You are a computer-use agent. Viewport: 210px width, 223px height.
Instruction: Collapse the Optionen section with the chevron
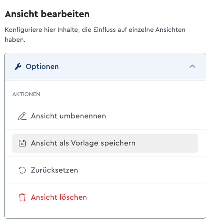(x=192, y=67)
